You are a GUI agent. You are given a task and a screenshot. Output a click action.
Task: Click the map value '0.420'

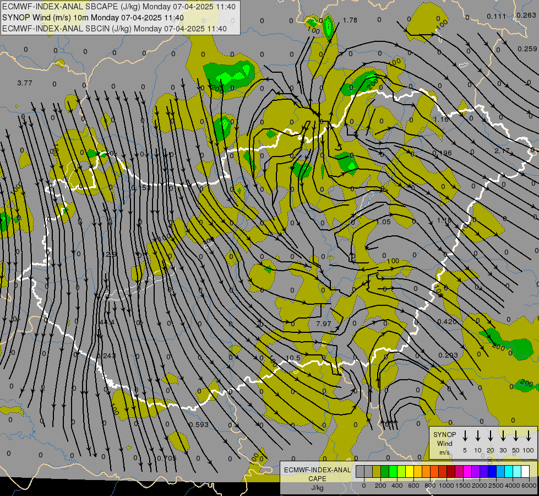click(x=447, y=321)
